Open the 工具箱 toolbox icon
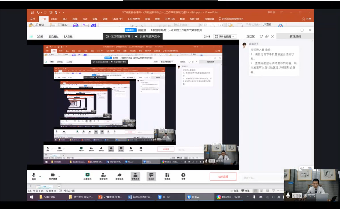This screenshot has height=209, width=340. [167, 176]
